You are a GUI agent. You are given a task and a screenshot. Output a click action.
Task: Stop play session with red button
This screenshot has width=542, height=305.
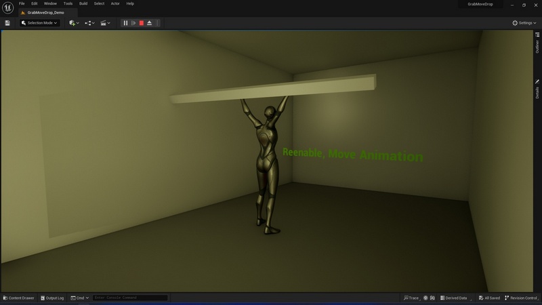(x=142, y=23)
